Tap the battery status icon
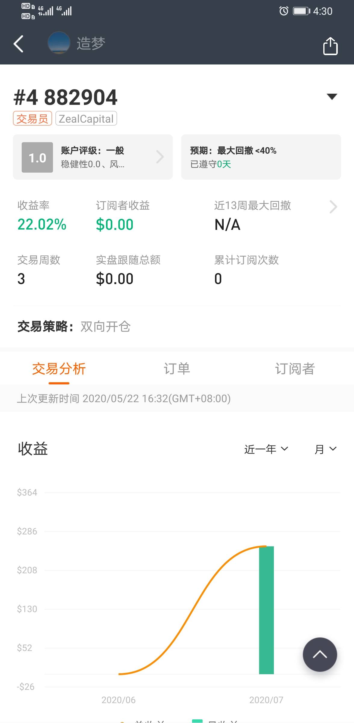The height and width of the screenshot is (723, 354). 301,11
